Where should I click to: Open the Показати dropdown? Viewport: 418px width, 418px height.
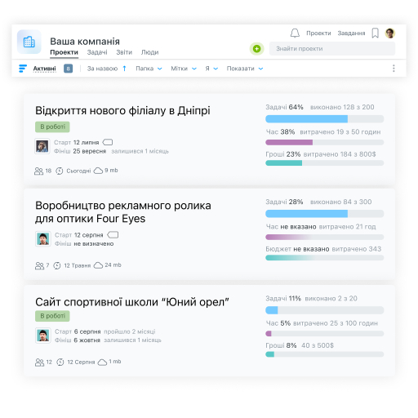(245, 69)
